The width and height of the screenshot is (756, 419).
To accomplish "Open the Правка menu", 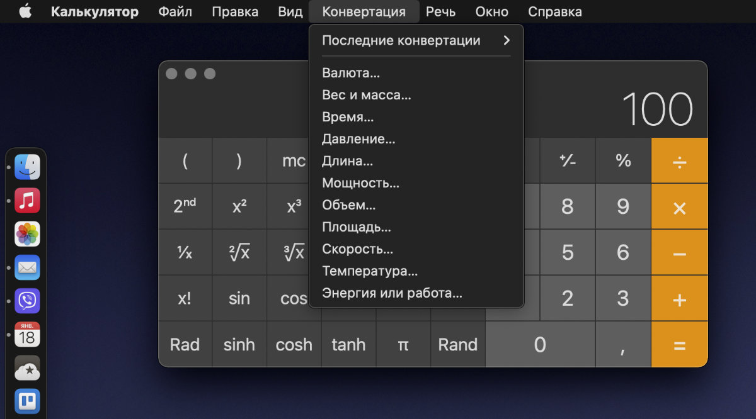I will (x=235, y=12).
